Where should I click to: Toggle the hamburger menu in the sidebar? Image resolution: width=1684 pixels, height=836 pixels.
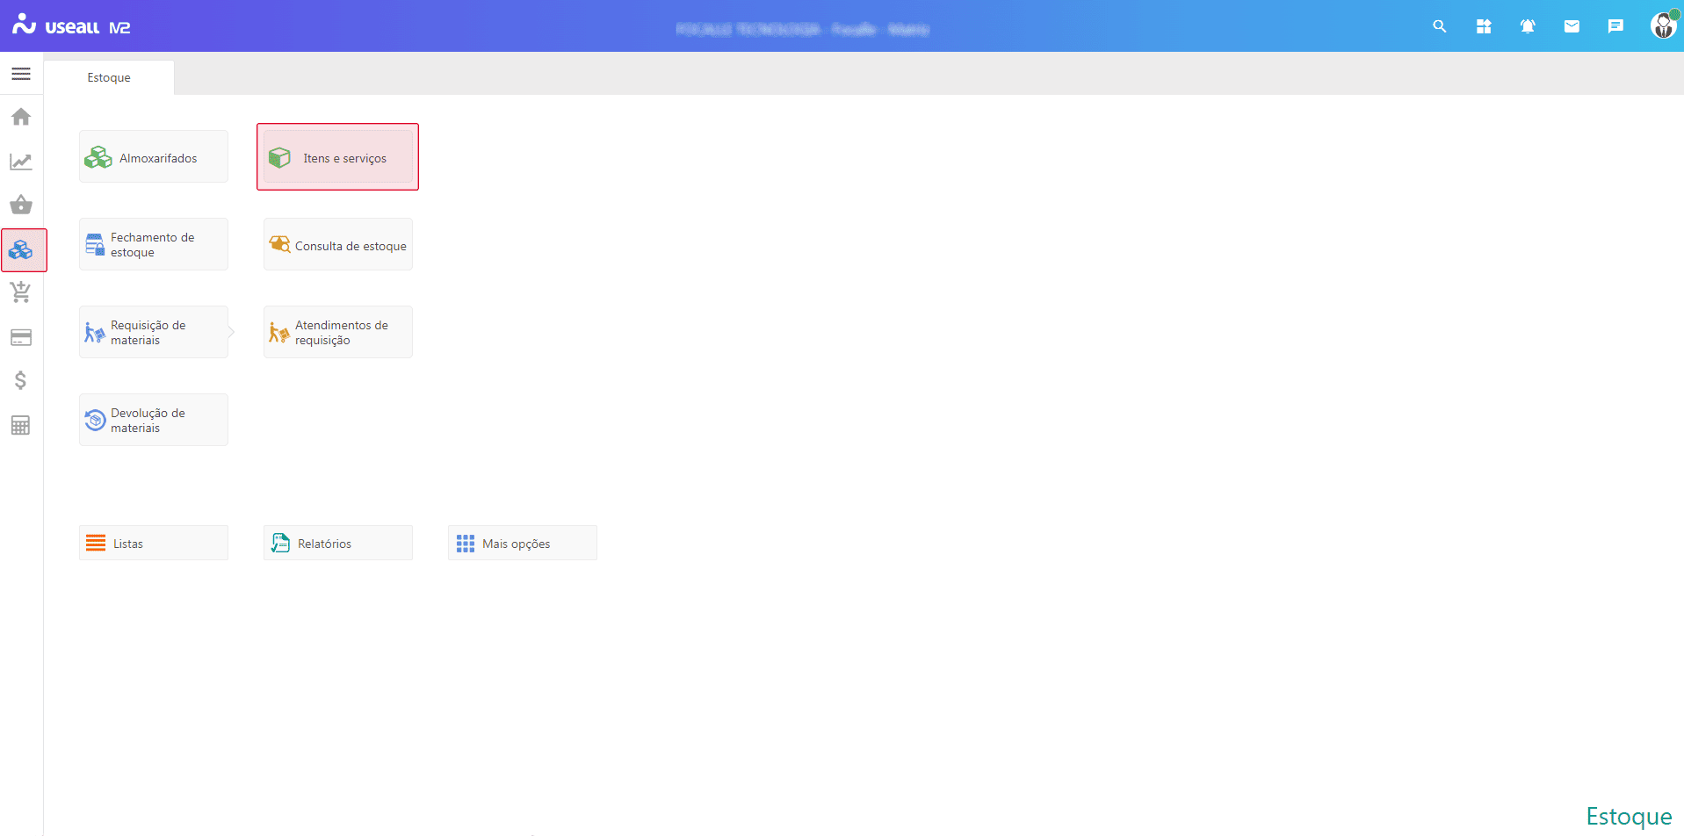(x=21, y=74)
